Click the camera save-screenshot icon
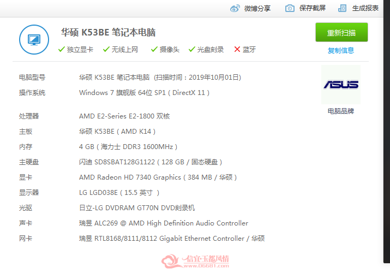The image size is (390, 273). (290, 8)
